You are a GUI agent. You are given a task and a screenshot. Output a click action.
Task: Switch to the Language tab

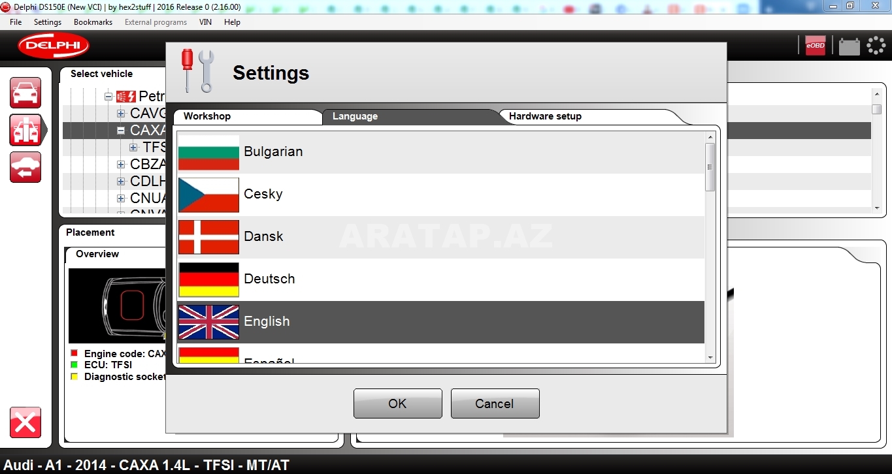(x=412, y=116)
